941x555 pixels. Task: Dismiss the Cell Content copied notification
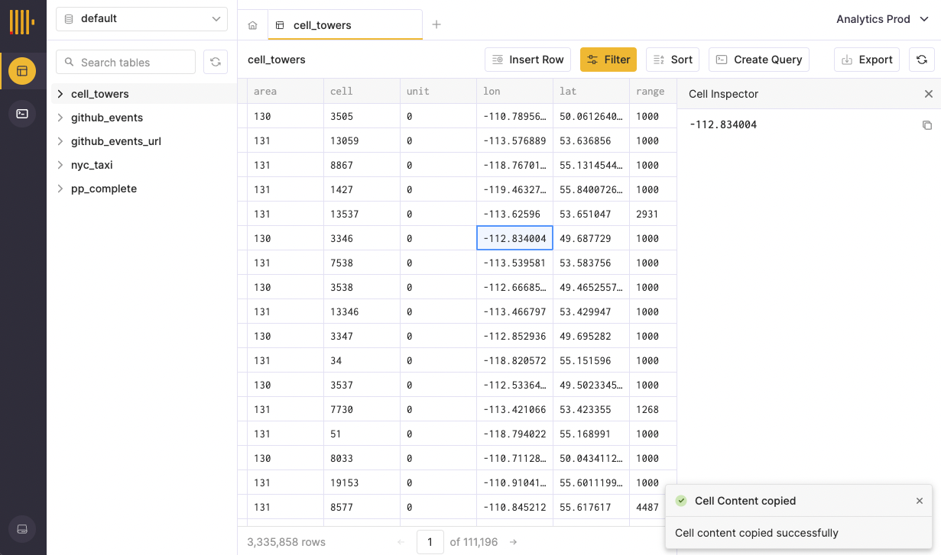919,501
